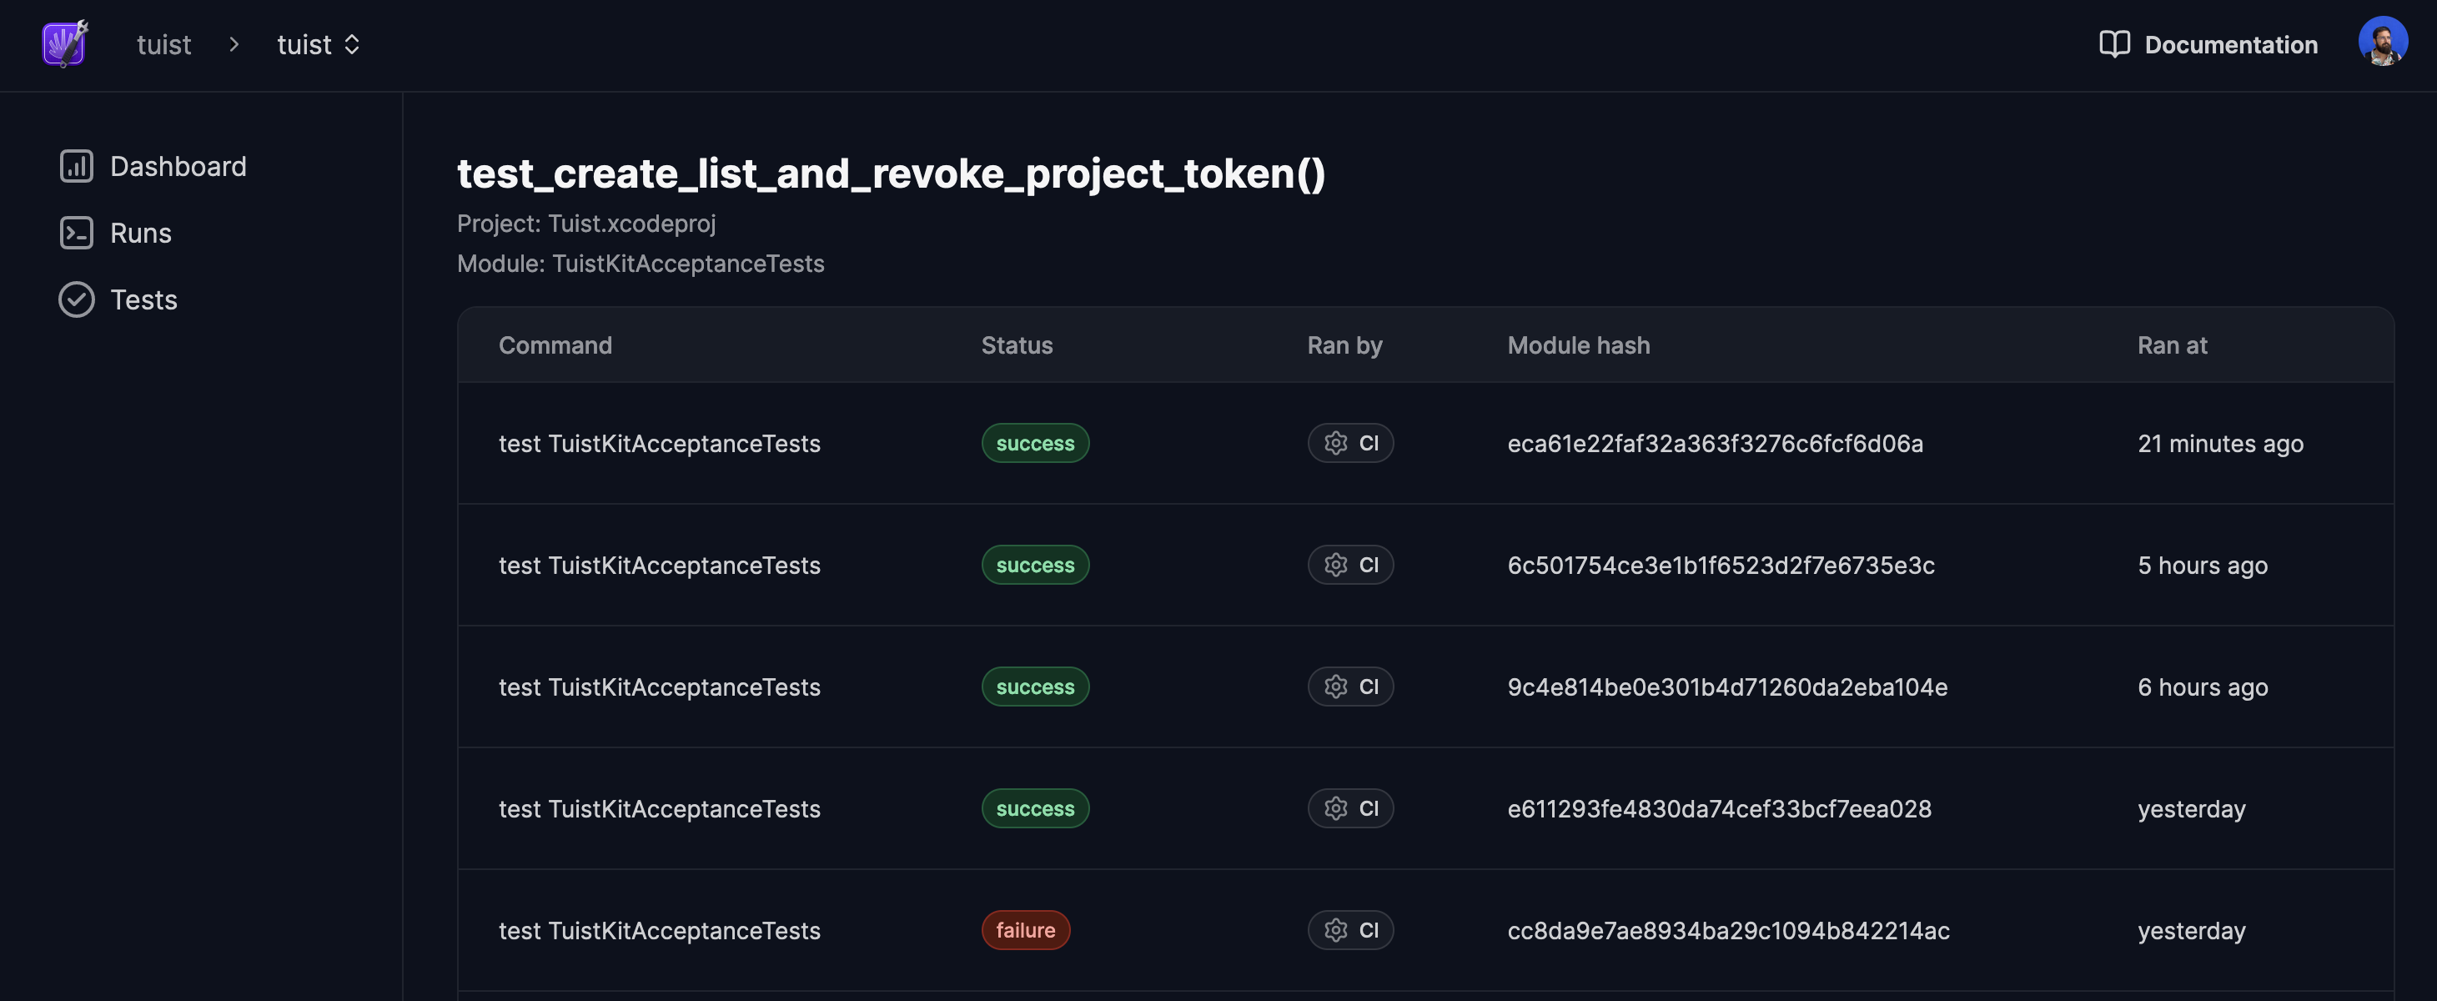
Task: Click the Tests checkmark icon
Action: coord(77,300)
